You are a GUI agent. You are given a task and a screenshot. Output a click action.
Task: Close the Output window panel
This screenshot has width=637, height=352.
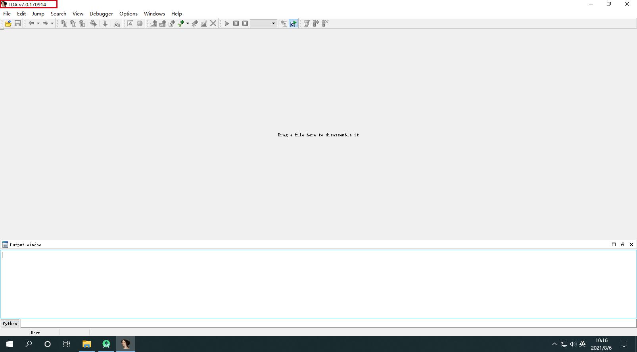[x=631, y=245]
